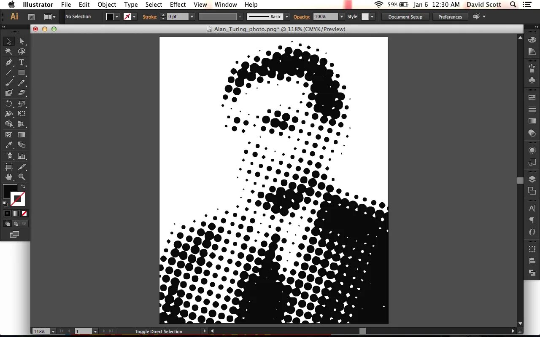This screenshot has width=540, height=337.
Task: Select the Lasso tool
Action: point(22,51)
